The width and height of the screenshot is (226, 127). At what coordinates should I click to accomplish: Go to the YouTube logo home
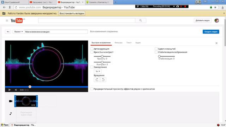pyautogui.click(x=17, y=20)
